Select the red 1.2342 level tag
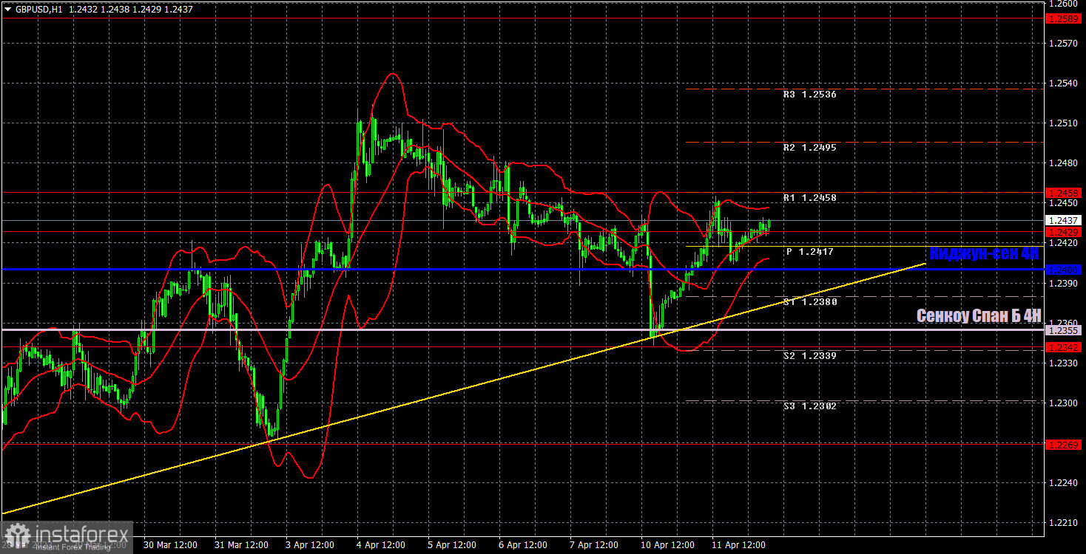This screenshot has height=554, width=1086. coord(1064,346)
